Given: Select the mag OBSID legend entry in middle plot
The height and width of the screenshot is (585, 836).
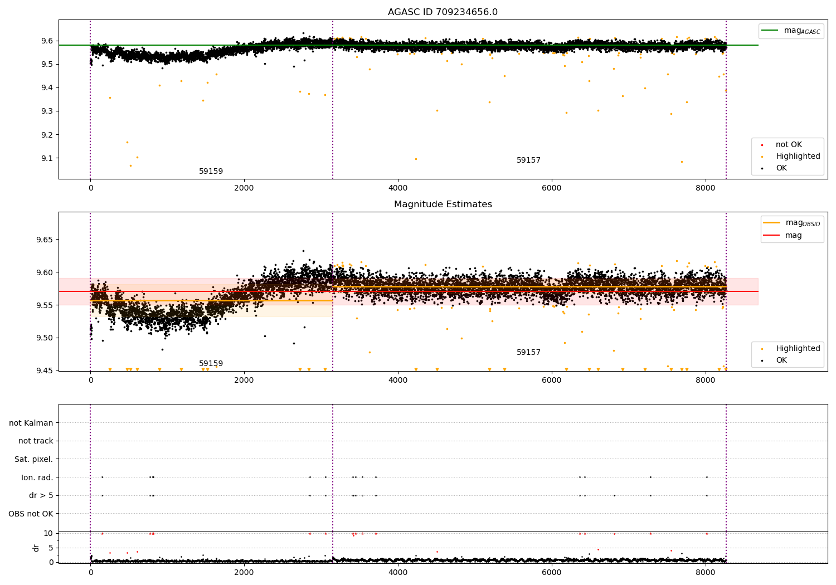Looking at the screenshot, I should pyautogui.click(x=793, y=223).
